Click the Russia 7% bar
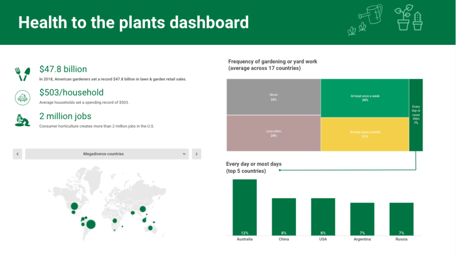Screen dimensions: 456x255 [x=401, y=219]
